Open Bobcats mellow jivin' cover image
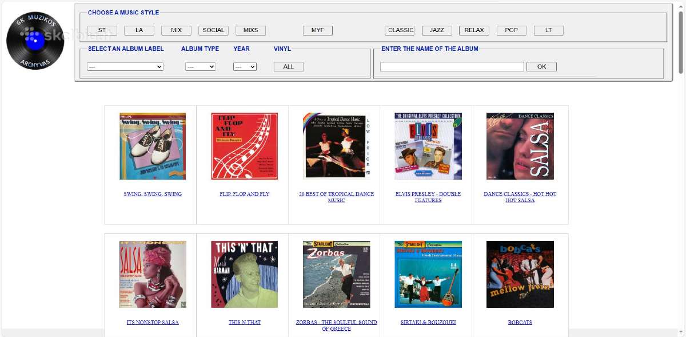 [520, 274]
